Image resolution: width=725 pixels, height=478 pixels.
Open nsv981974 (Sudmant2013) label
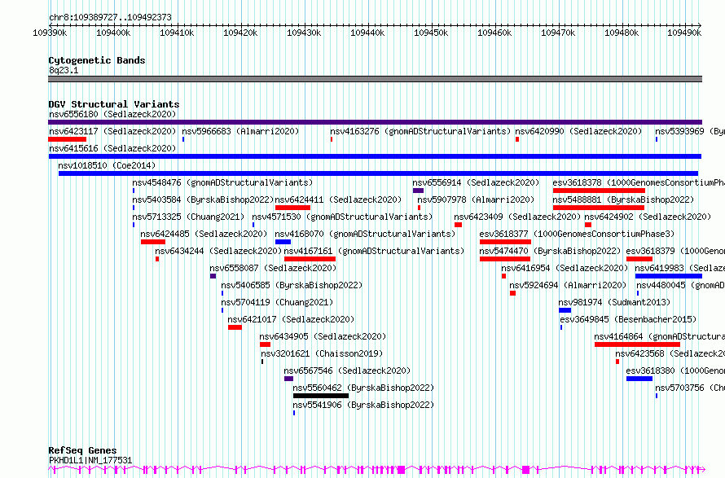pos(614,302)
